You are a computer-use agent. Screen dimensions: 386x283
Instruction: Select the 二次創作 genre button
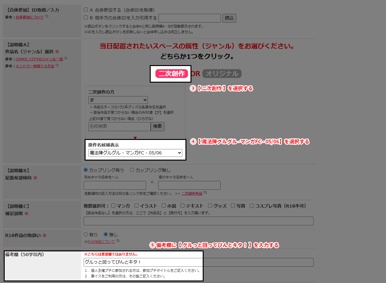click(171, 74)
